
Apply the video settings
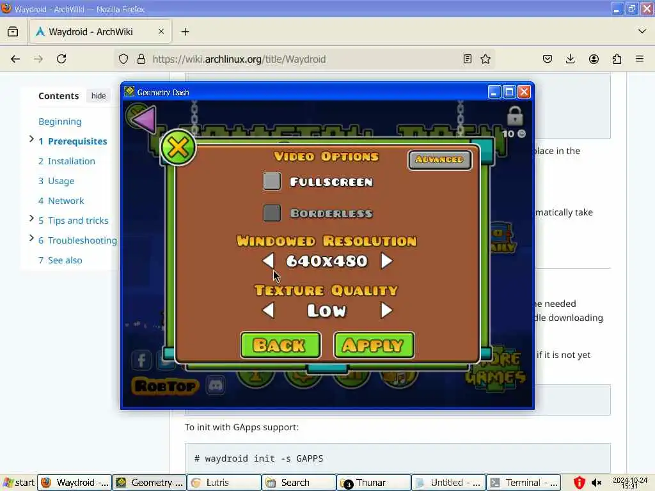pos(374,345)
